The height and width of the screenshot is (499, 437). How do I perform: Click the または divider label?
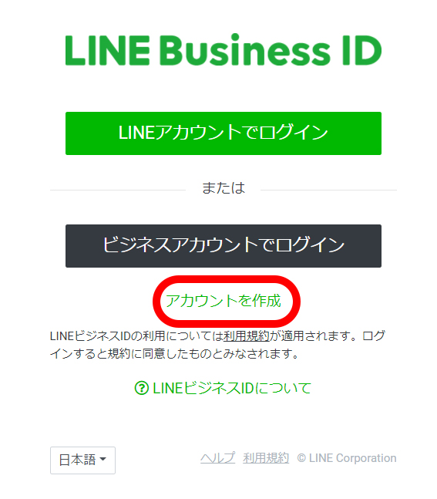224,187
